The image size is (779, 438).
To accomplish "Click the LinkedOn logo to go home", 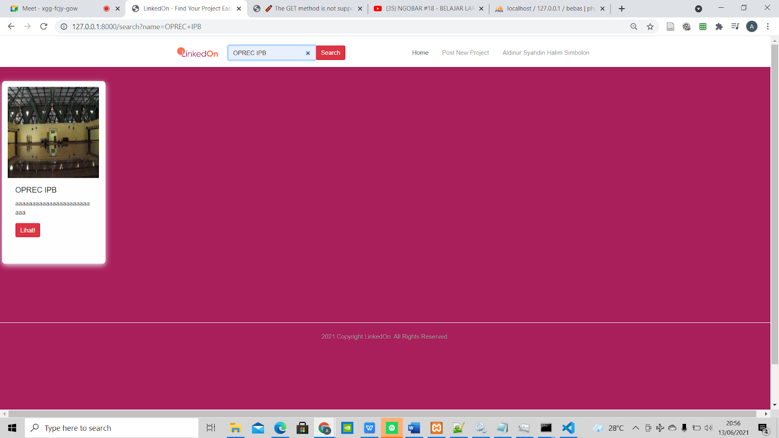I will click(x=197, y=53).
